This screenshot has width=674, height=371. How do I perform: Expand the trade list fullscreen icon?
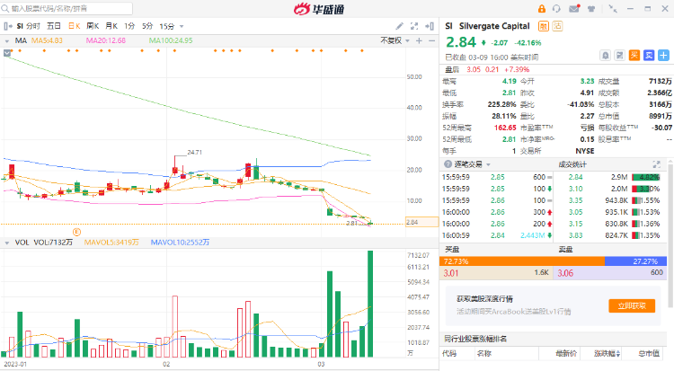coord(656,164)
